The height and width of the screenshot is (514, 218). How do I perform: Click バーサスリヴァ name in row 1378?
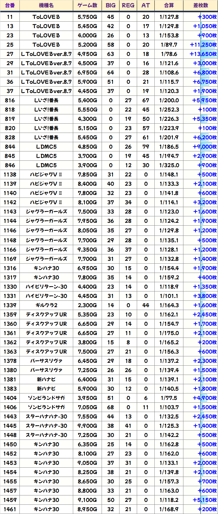[46, 361]
